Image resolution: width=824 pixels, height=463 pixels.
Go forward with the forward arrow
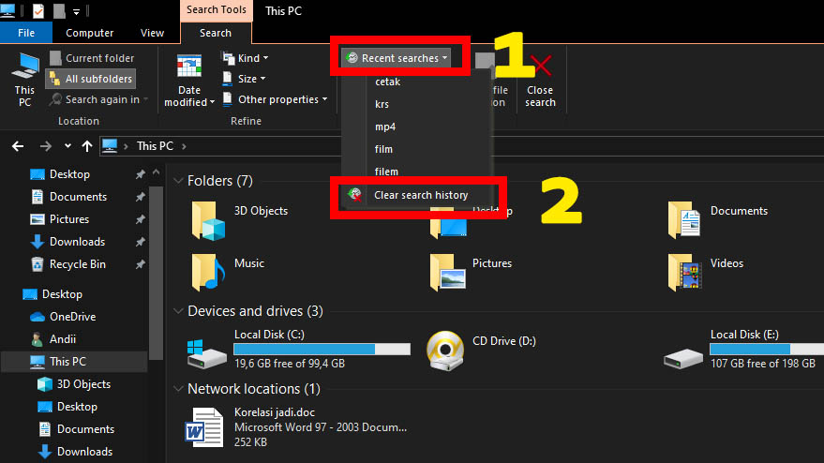pyautogui.click(x=46, y=146)
